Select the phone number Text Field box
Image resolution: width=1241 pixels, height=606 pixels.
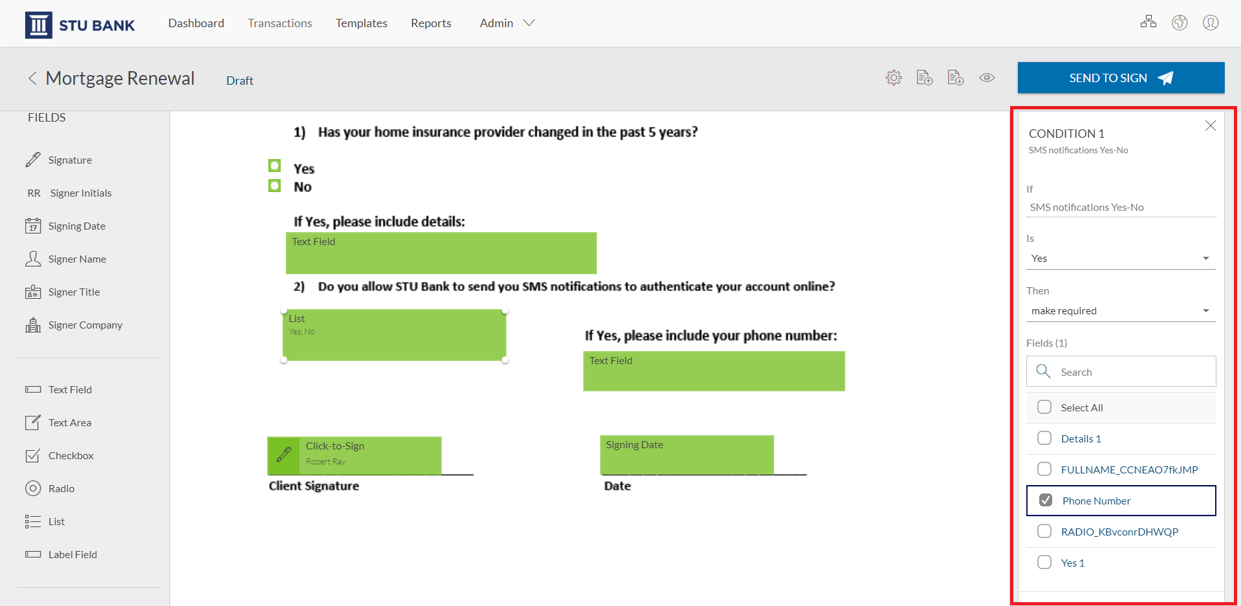pyautogui.click(x=714, y=371)
